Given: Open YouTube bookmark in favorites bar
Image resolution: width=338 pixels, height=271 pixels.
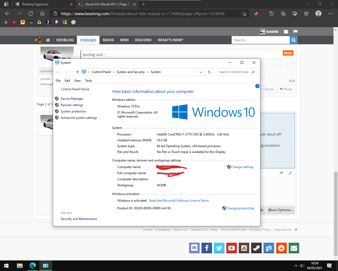Looking at the screenshot, I should pyautogui.click(x=14, y=22).
